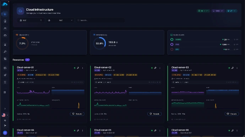Viewport: 245px width, 137px height.
Task: Click the Cluster CPU 7.2% gauge
Action: pos(22,43)
